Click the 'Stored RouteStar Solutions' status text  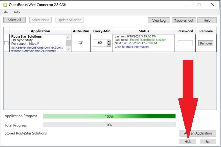coord(26,133)
